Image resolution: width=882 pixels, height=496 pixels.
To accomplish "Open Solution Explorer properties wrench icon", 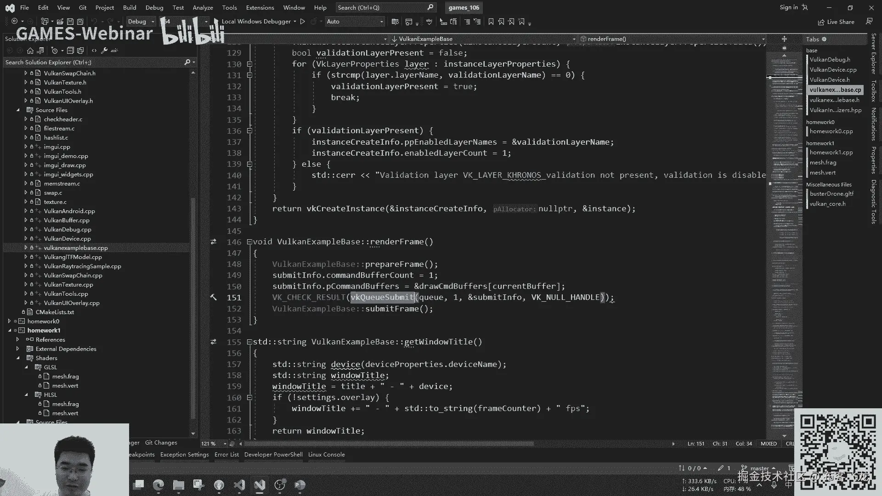I will pos(104,51).
